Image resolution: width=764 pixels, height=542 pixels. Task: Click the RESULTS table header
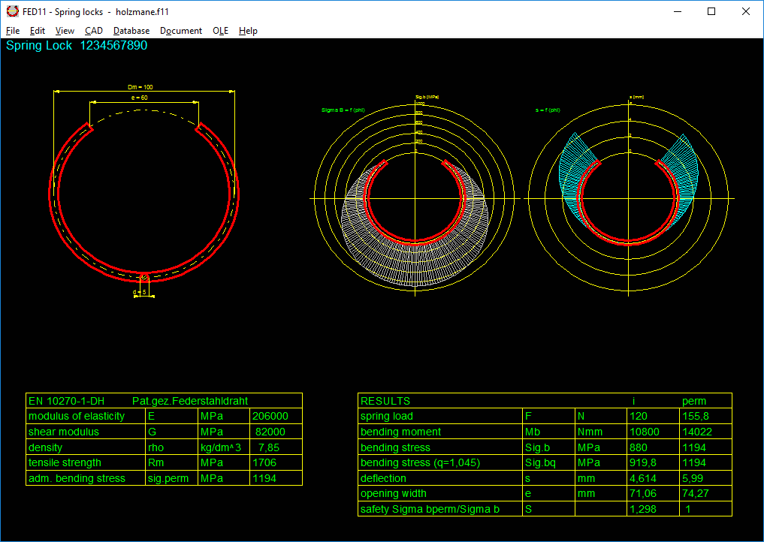385,401
